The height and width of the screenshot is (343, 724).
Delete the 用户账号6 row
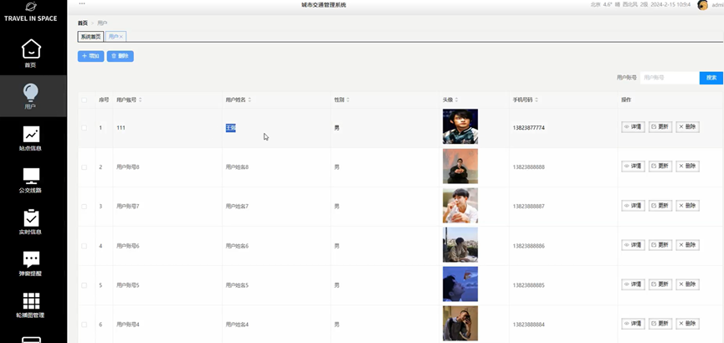click(x=687, y=245)
